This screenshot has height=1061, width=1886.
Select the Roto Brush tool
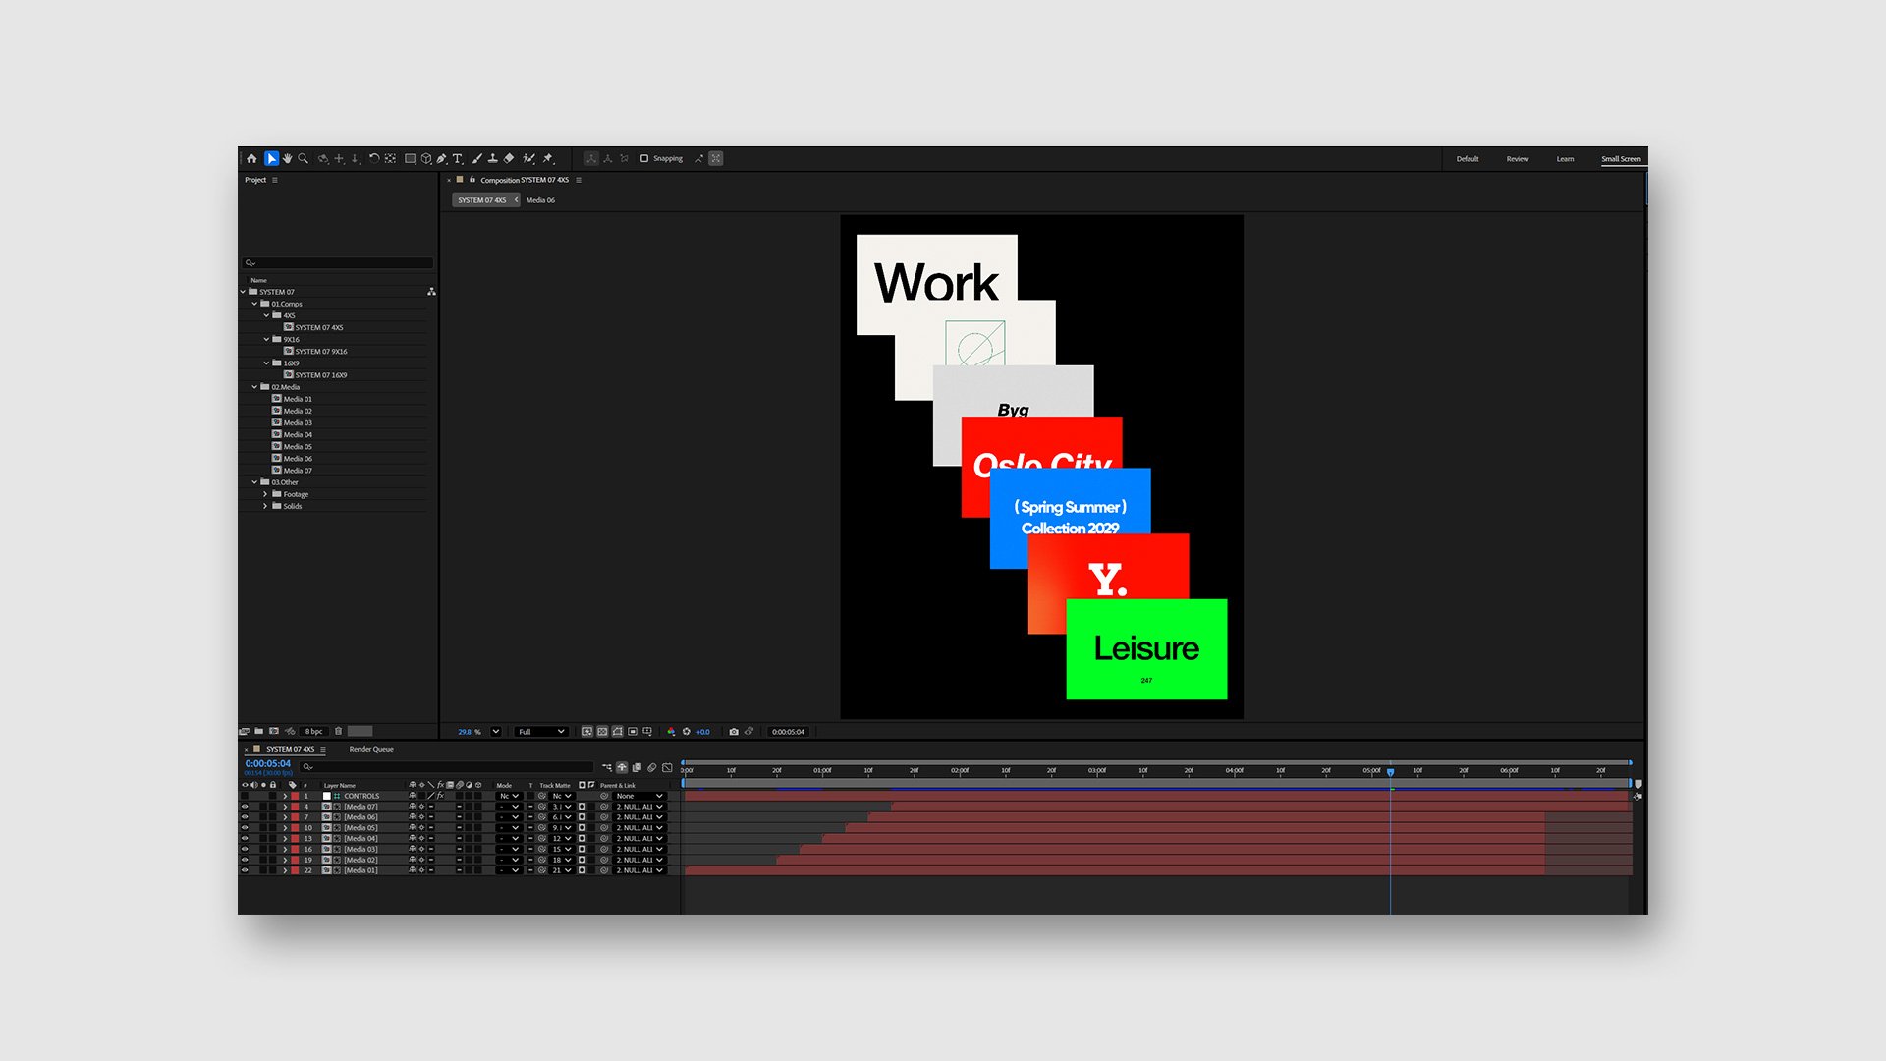[528, 158]
